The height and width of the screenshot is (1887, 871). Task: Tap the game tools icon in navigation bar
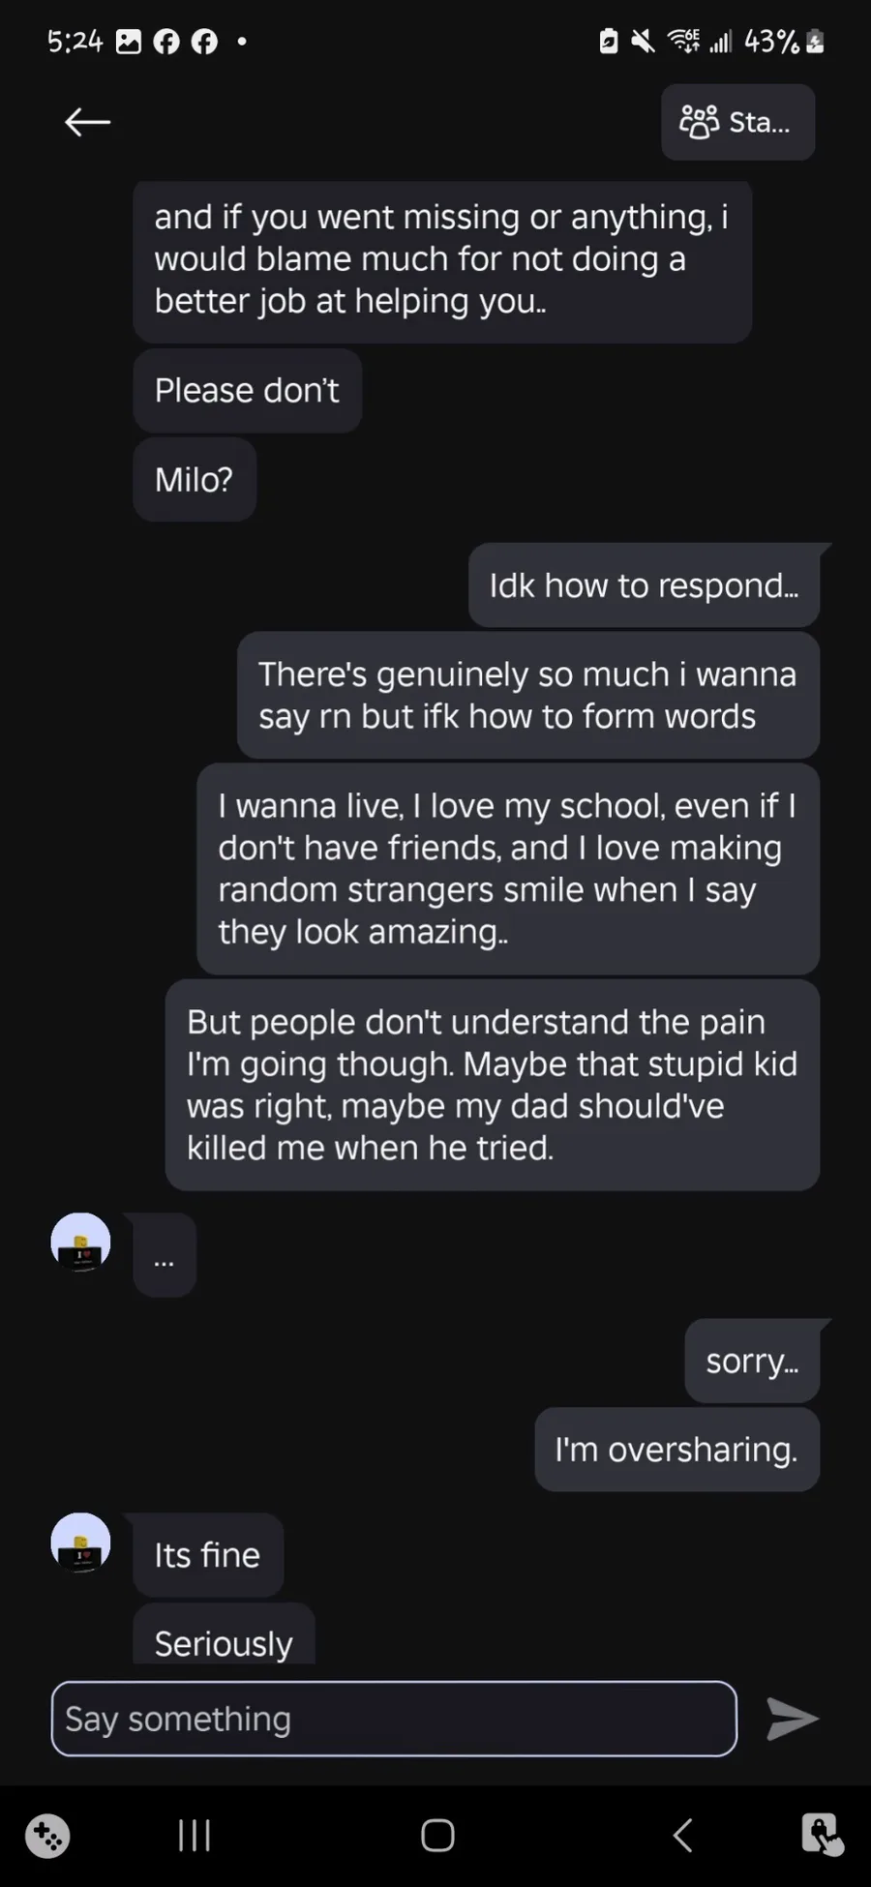(x=47, y=1835)
